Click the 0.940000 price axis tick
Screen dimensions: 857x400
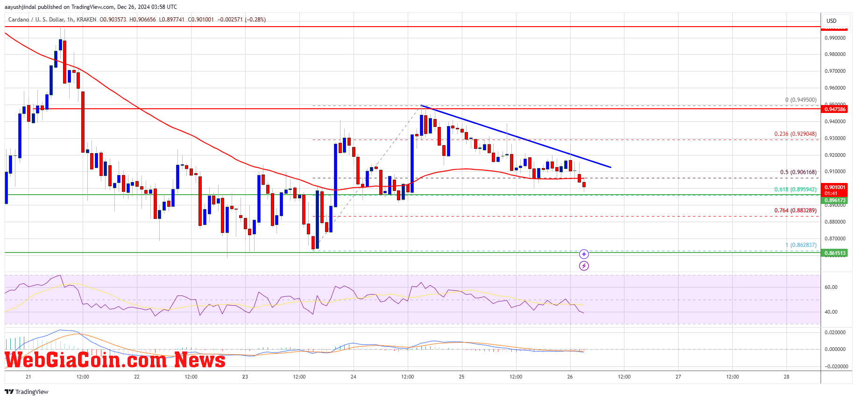click(835, 122)
